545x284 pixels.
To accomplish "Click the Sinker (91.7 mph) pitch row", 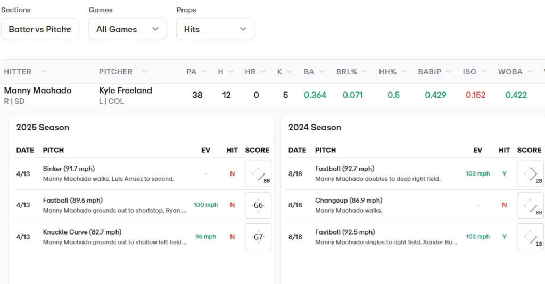I will [143, 173].
